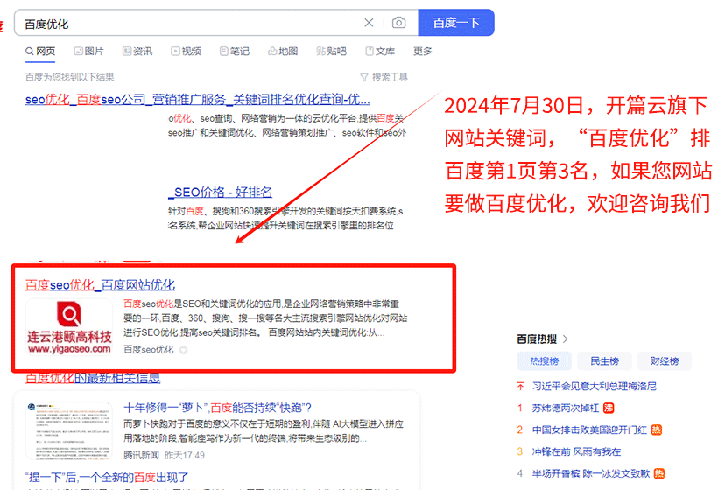This screenshot has height=490, width=718.
Task: Open 苏炳德两次掉杠 hot topic
Action: (x=566, y=408)
